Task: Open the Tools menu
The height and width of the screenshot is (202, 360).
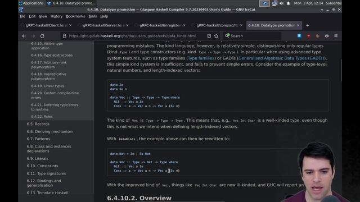Action: [x=92, y=16]
